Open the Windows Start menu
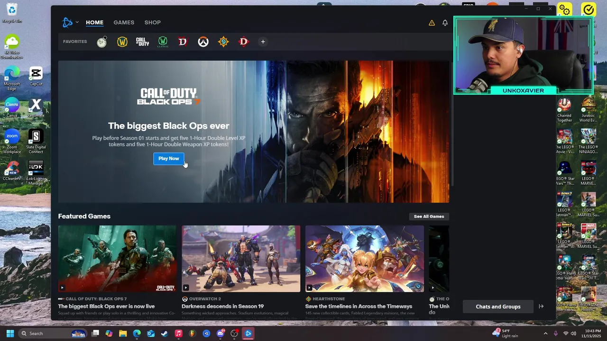This screenshot has height=341, width=607. click(10, 333)
